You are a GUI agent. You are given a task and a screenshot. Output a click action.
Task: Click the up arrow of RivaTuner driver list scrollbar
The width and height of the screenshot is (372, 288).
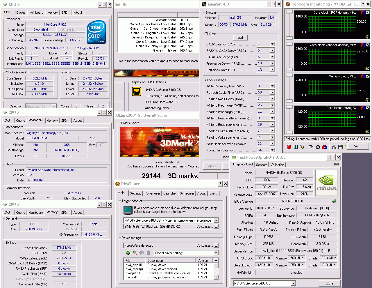[216, 261]
